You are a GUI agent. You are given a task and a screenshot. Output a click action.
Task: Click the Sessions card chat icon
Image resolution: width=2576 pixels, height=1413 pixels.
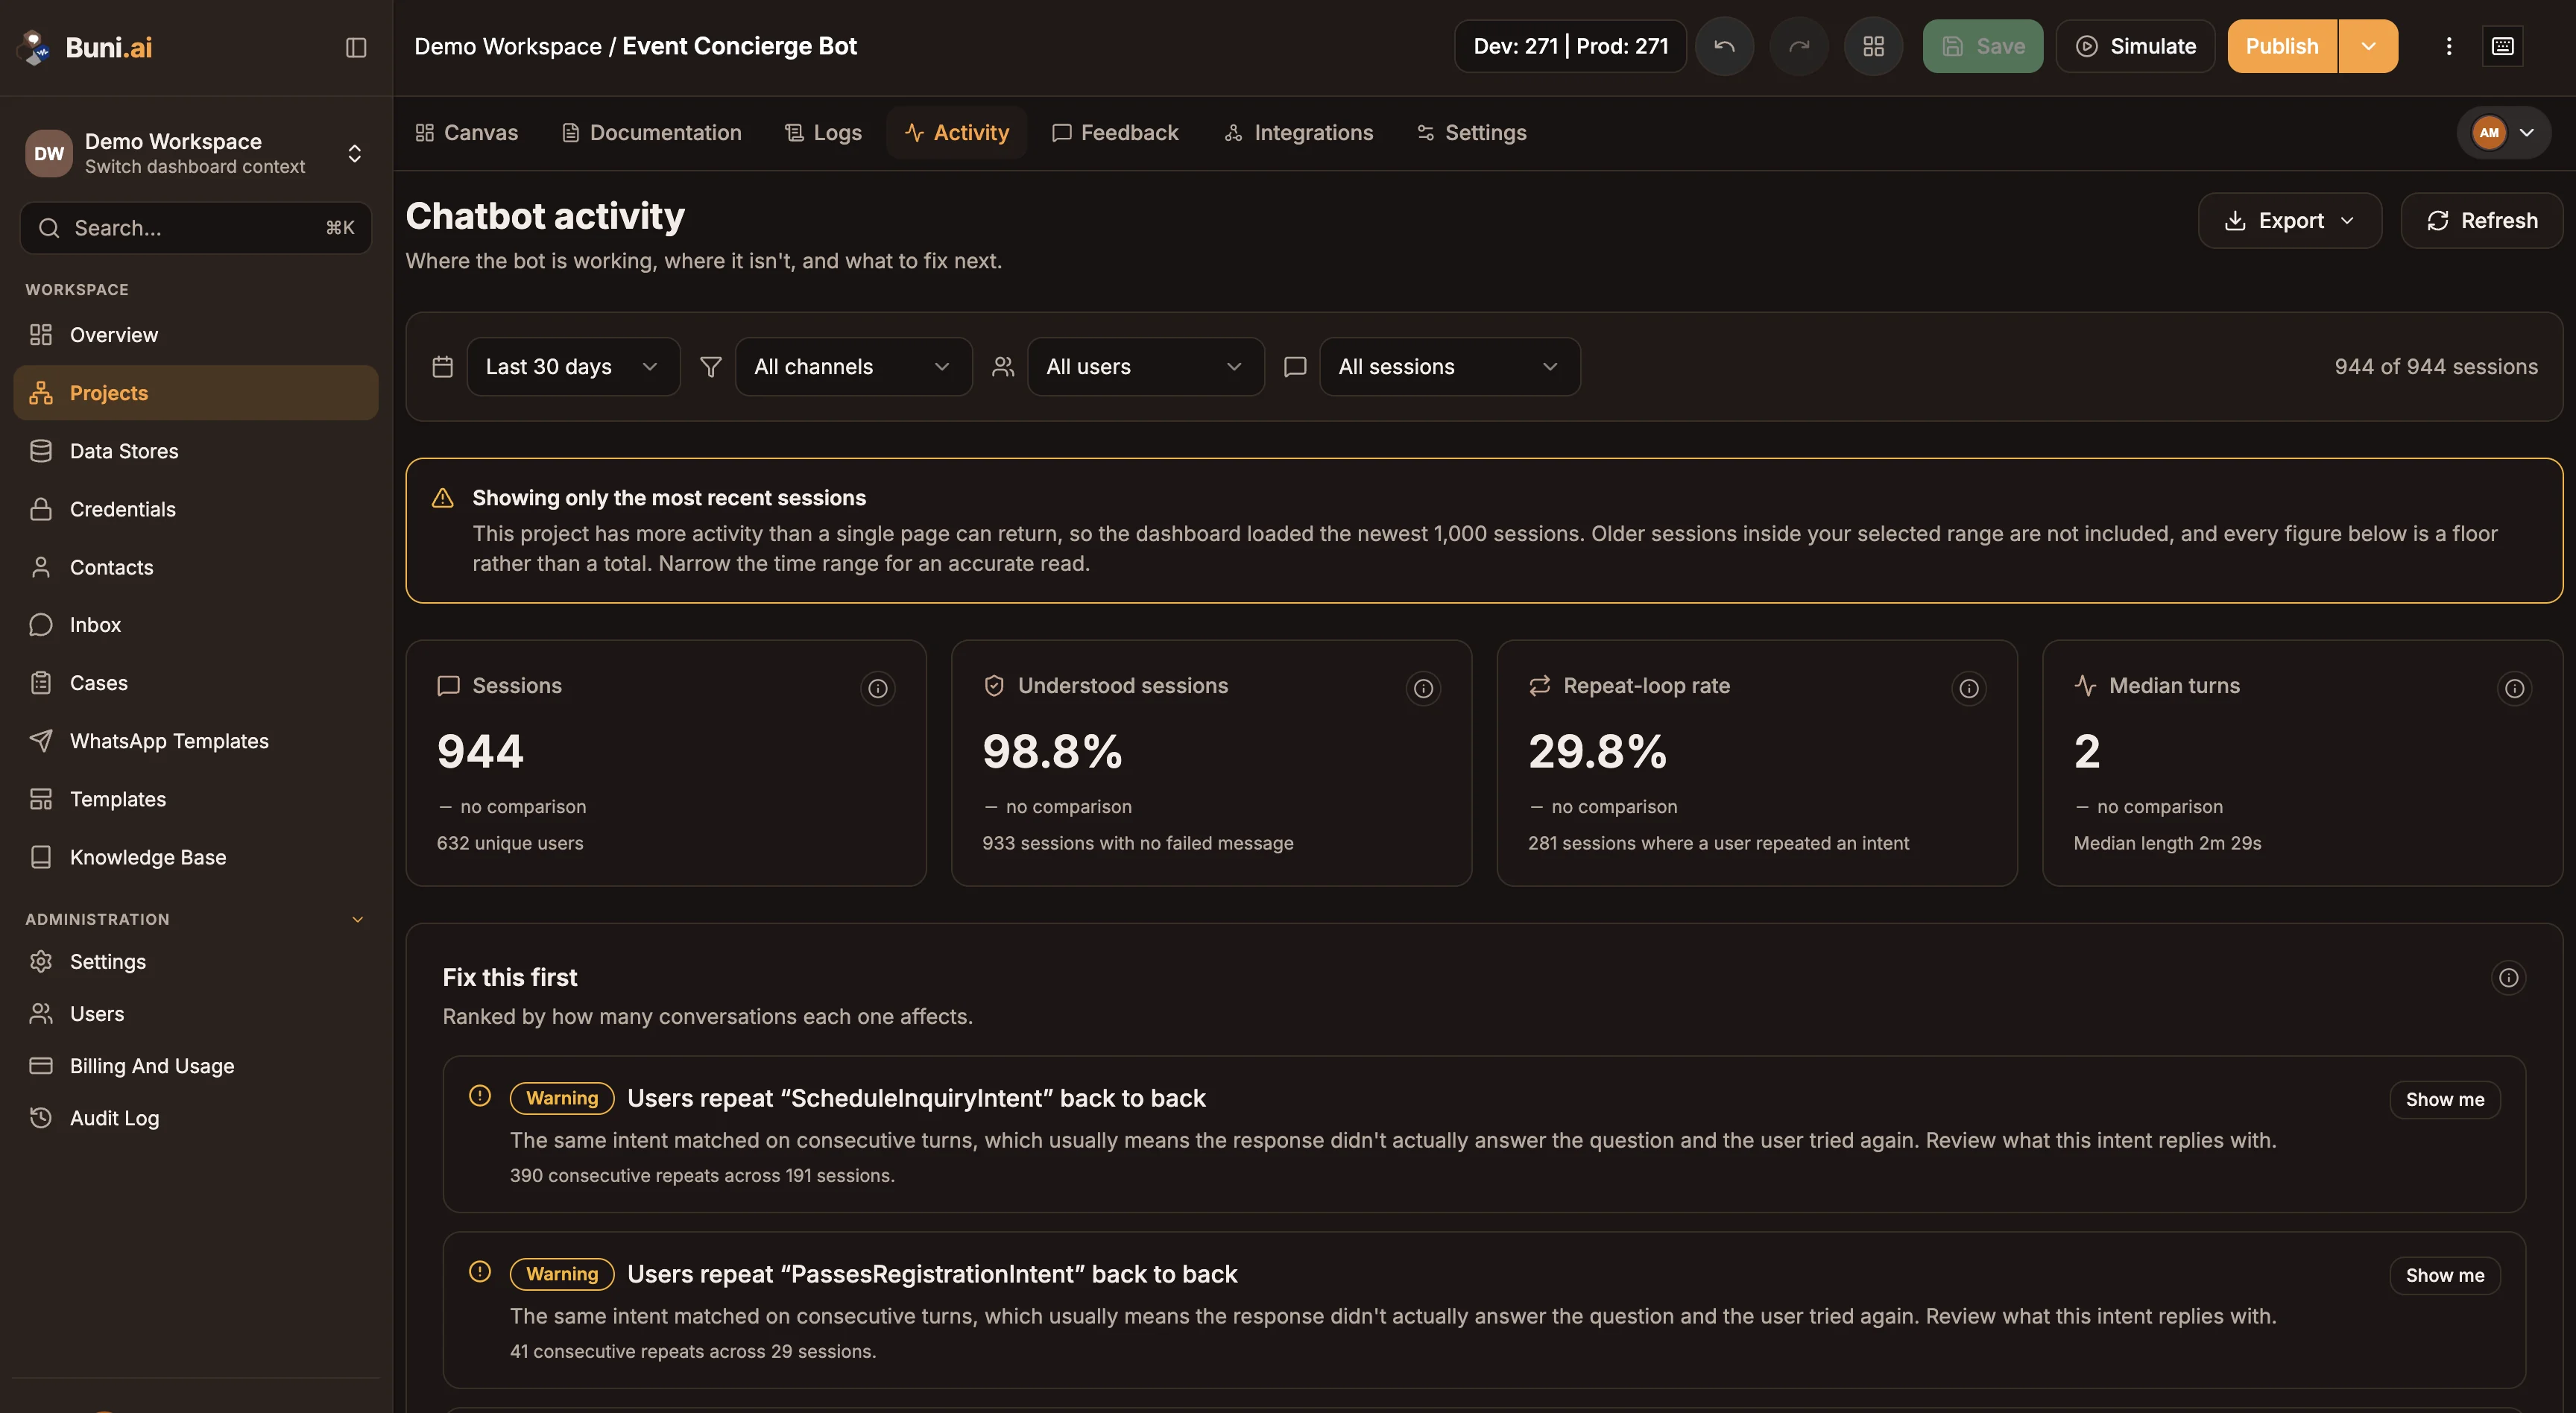click(x=448, y=686)
